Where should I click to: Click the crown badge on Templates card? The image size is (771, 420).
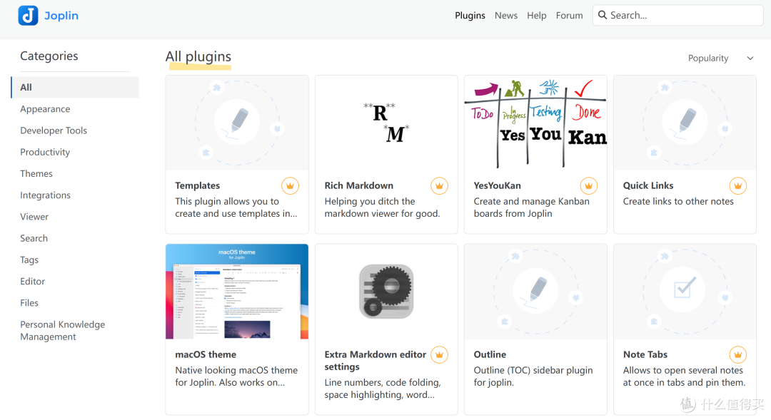pyautogui.click(x=290, y=185)
